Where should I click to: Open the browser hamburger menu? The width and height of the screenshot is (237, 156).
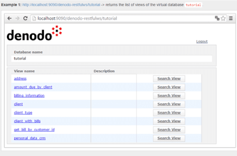point(231,18)
